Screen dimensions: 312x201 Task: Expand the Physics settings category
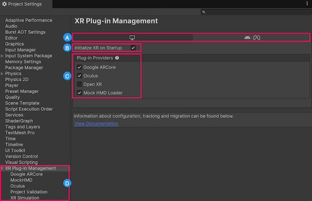(2, 74)
